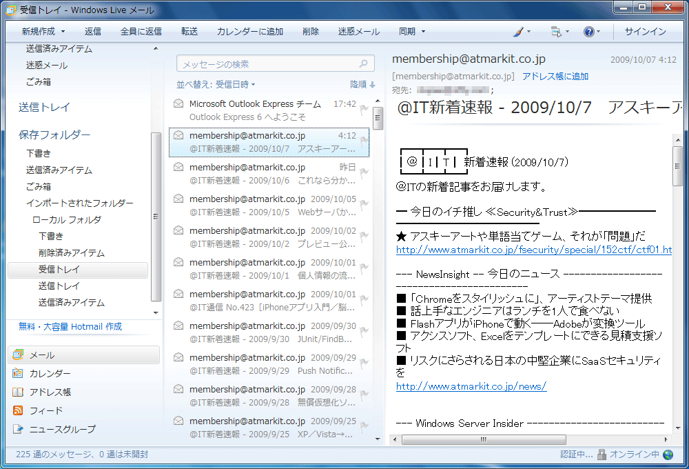Toggle flag on the 昨日 message

click(364, 173)
